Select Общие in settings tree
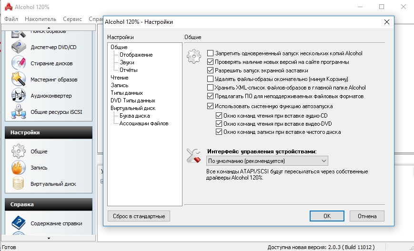414x251 pixels. (119, 47)
